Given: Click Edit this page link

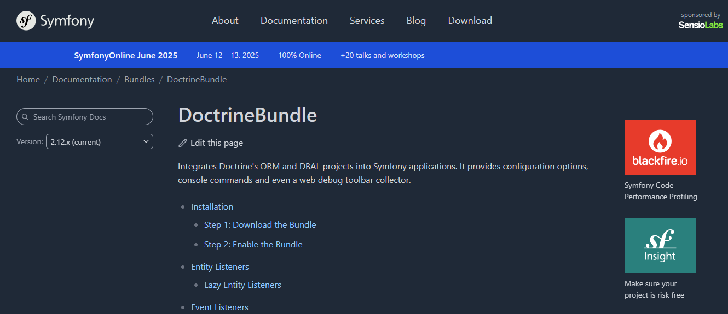Looking at the screenshot, I should pos(217,143).
